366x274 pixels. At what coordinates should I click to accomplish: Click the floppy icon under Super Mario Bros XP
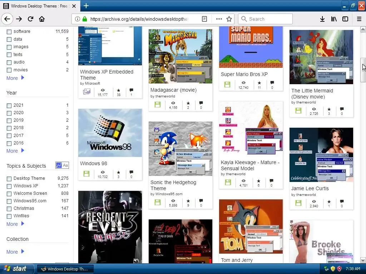(227, 84)
